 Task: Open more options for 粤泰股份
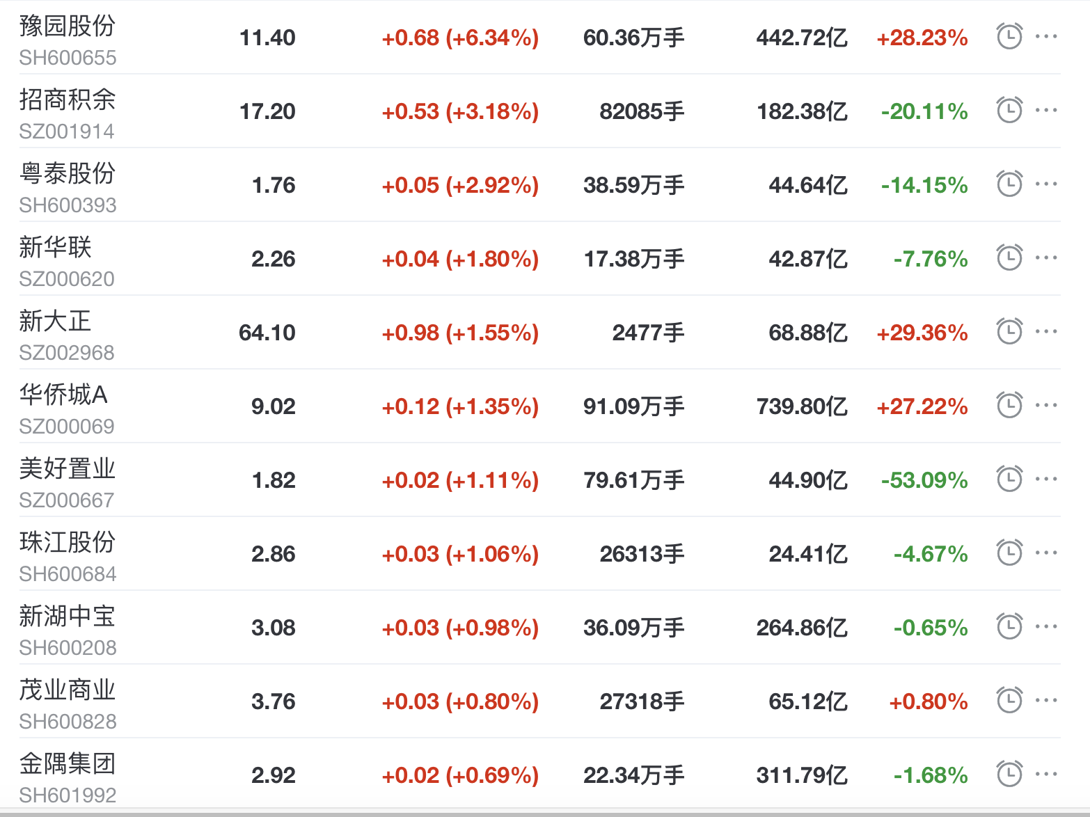(1046, 184)
